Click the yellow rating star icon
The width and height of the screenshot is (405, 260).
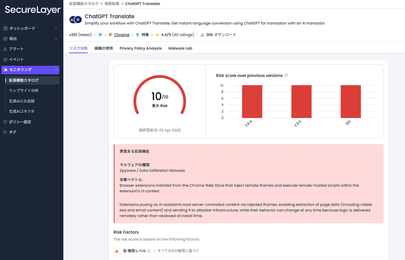(x=157, y=35)
